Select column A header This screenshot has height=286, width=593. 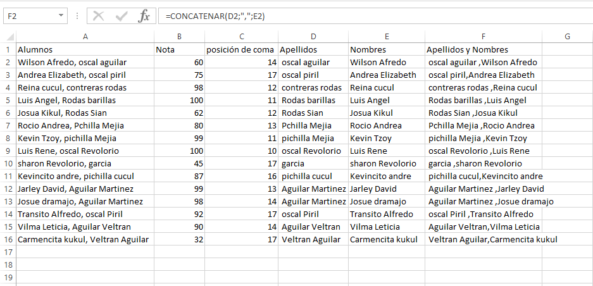tap(85, 37)
